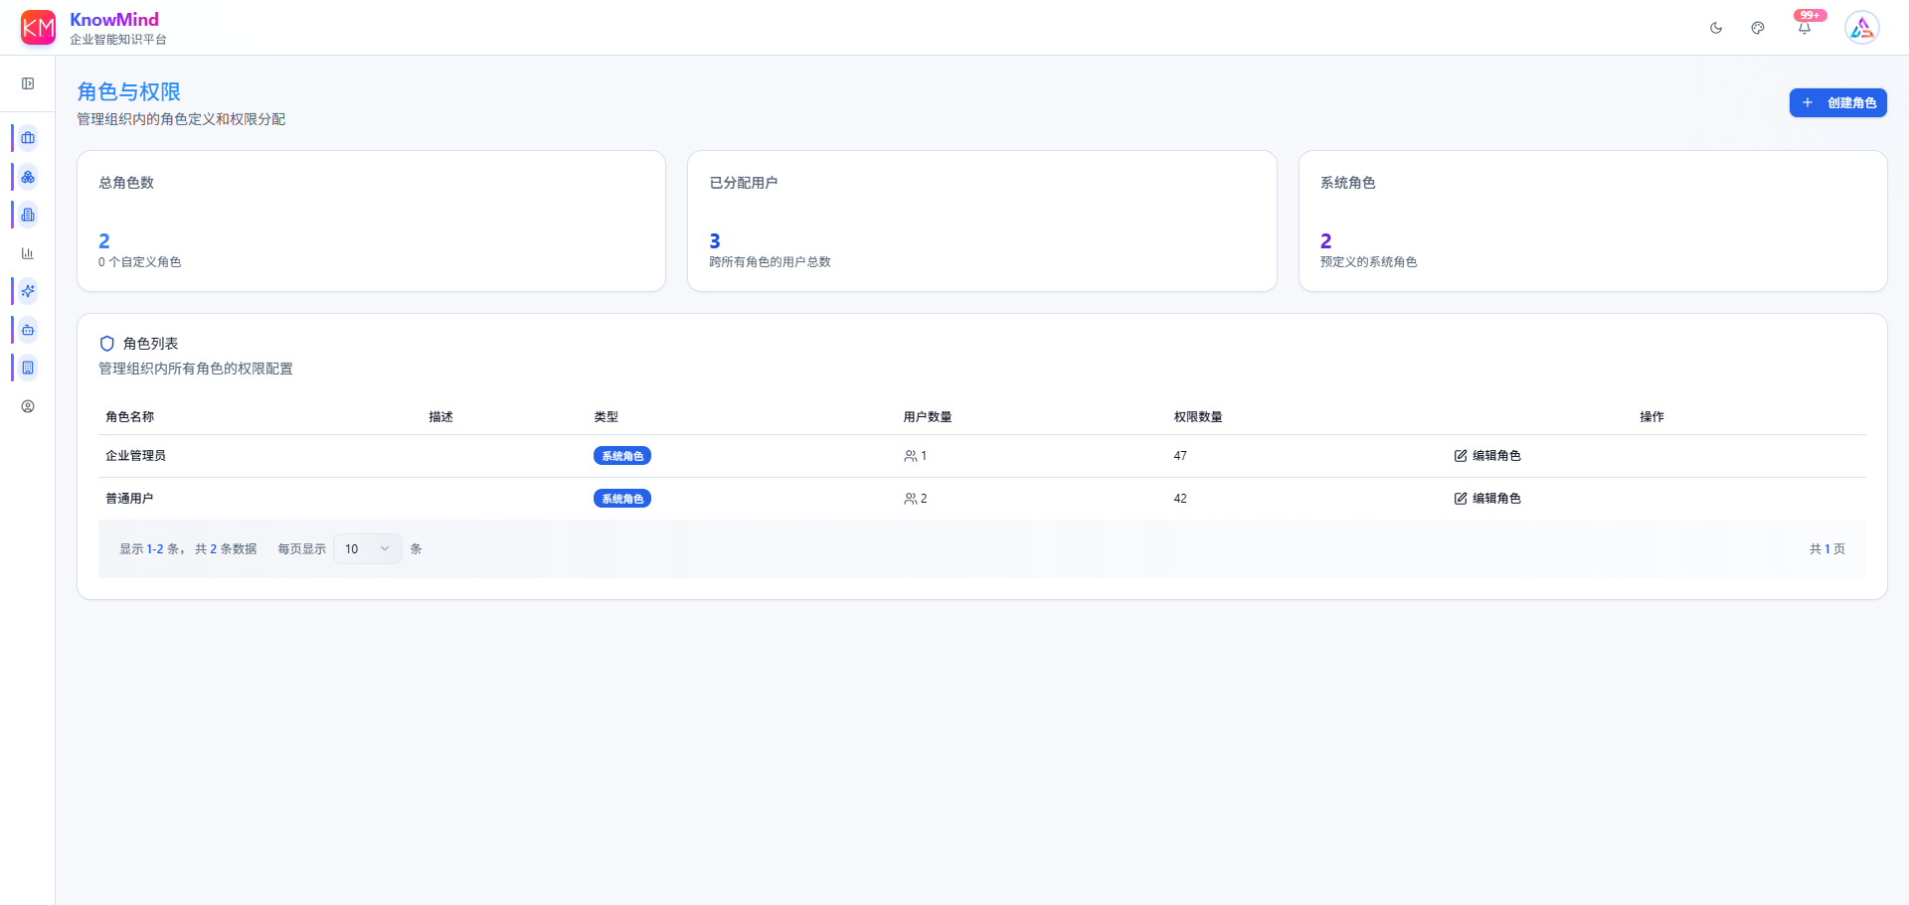Click permission count 47
The height and width of the screenshot is (905, 1909).
point(1180,456)
